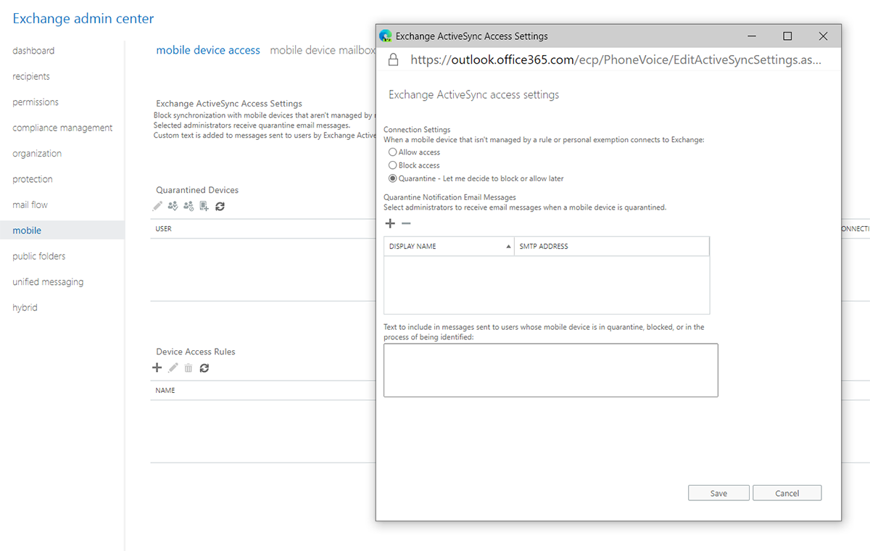Click the padlock icon in address bar
870x551 pixels.
tap(393, 60)
